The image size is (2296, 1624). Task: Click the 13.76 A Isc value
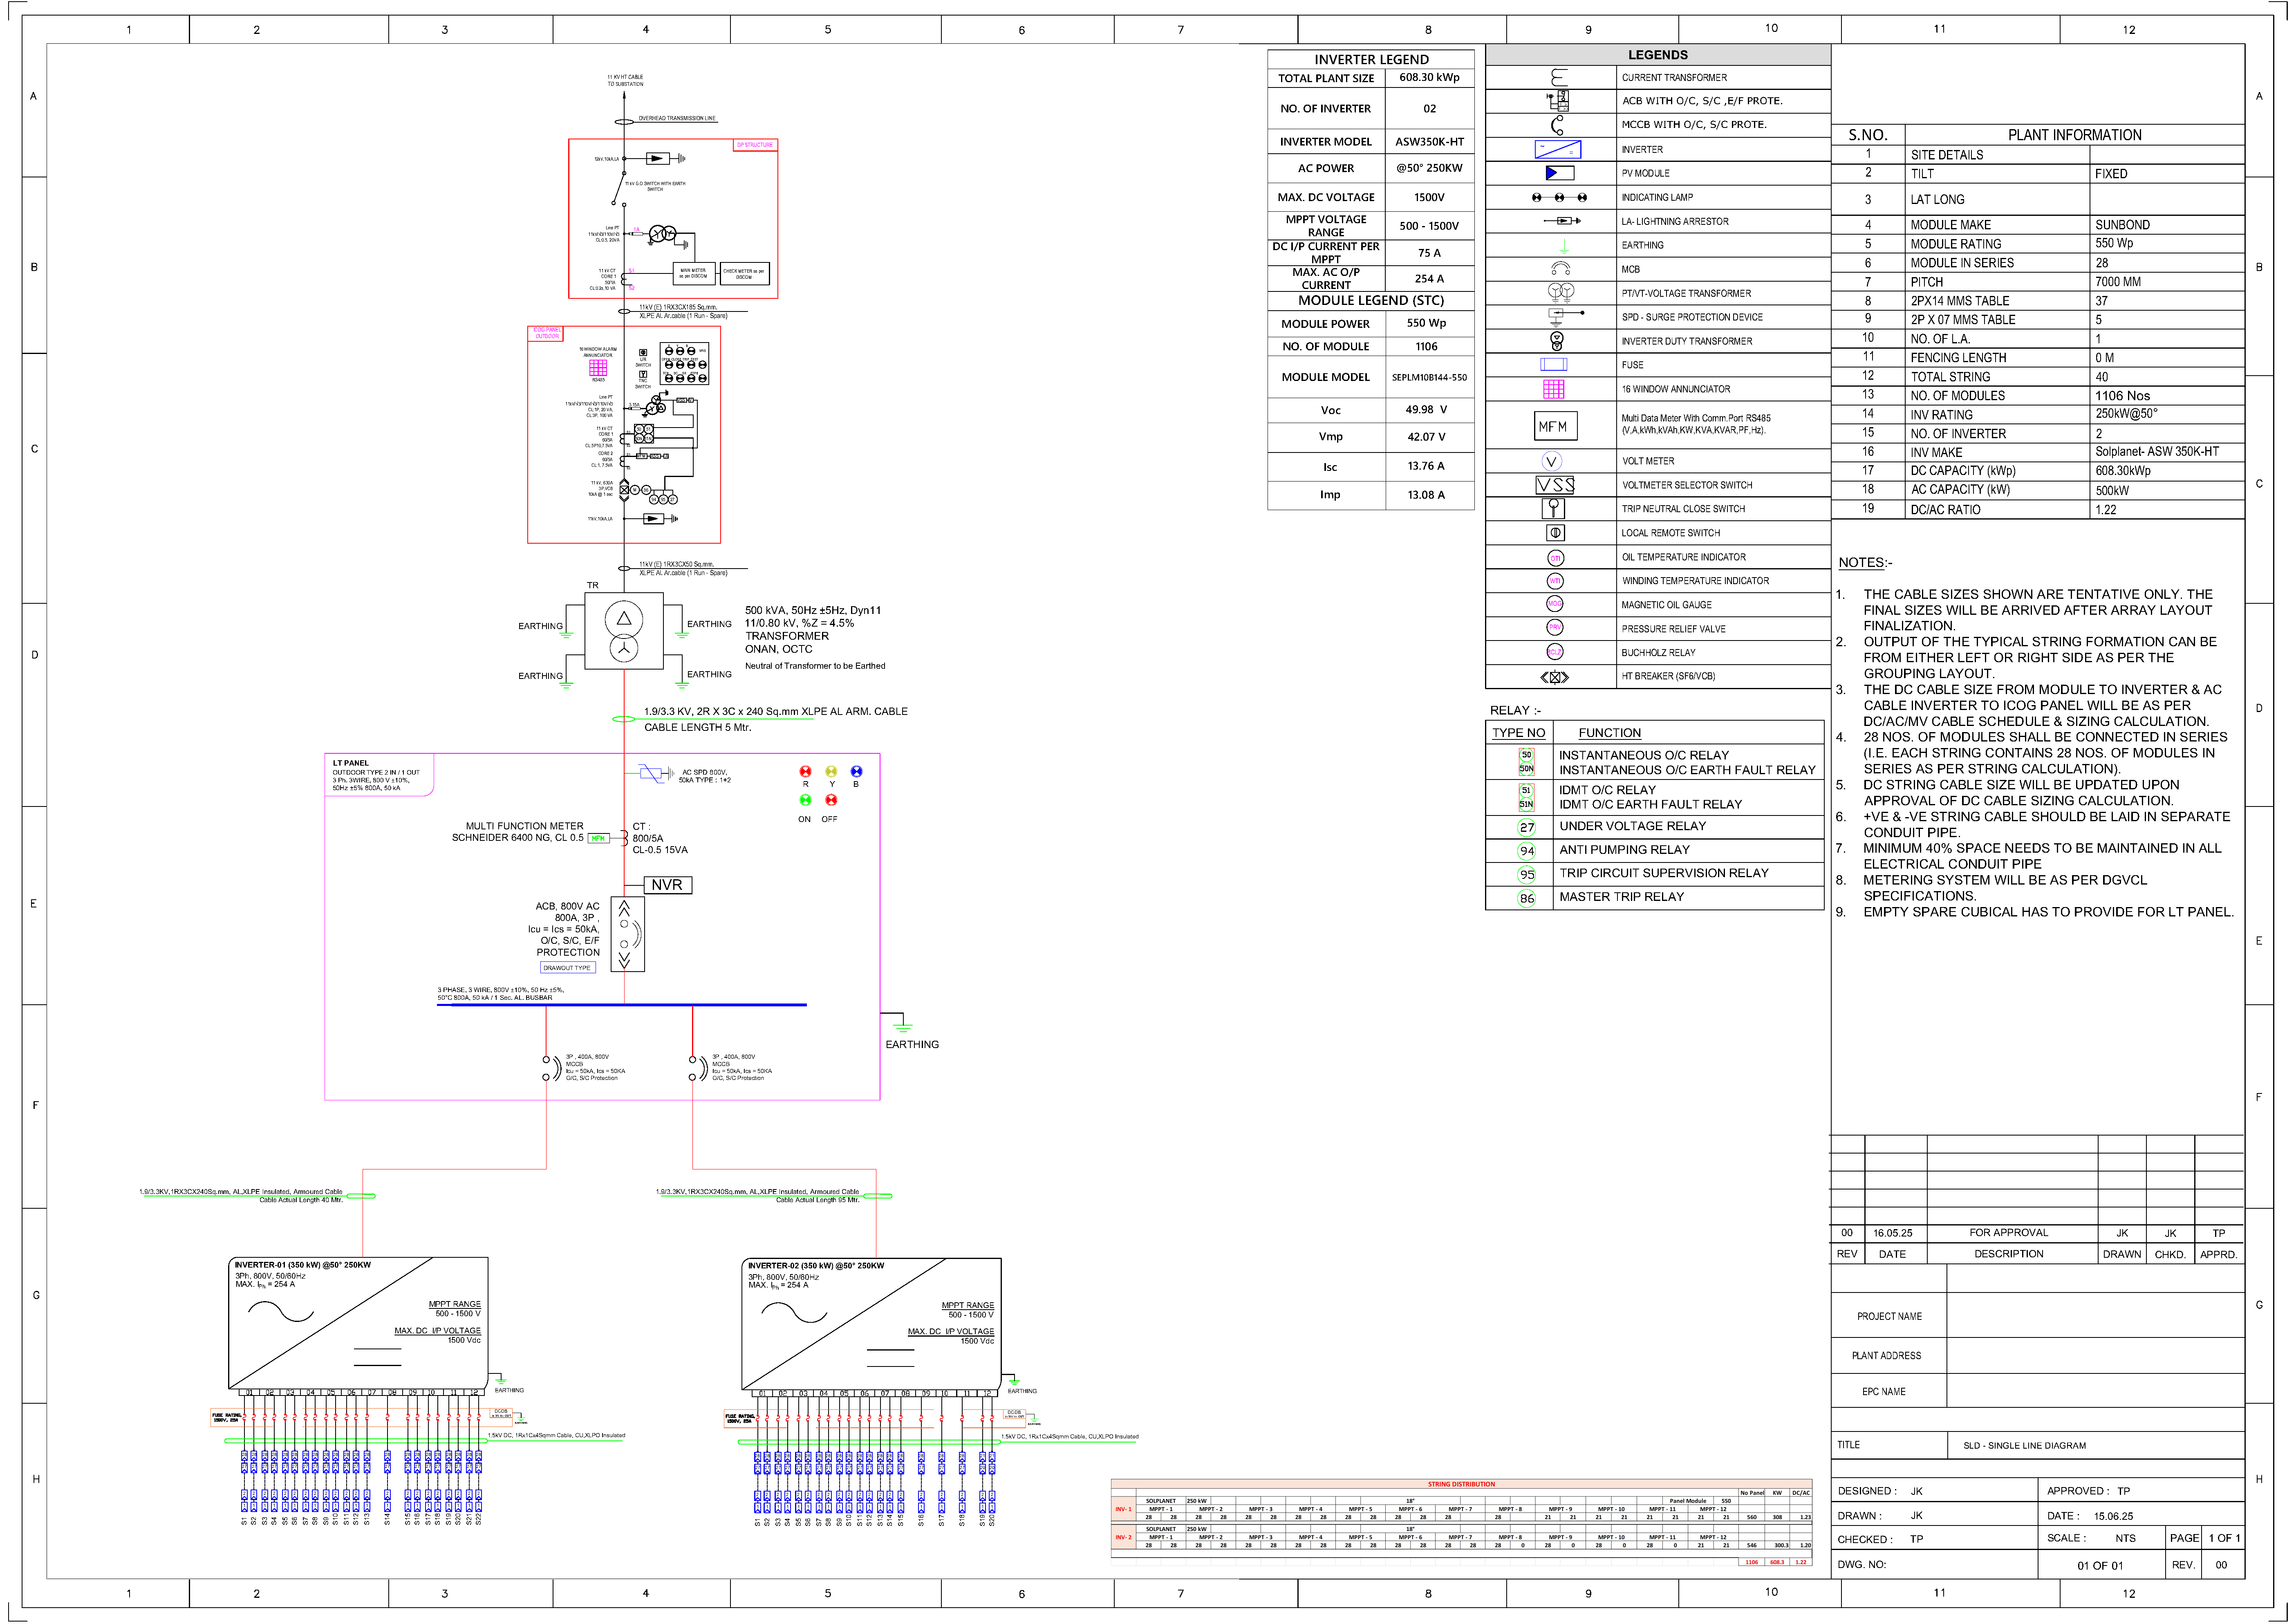1426,466
